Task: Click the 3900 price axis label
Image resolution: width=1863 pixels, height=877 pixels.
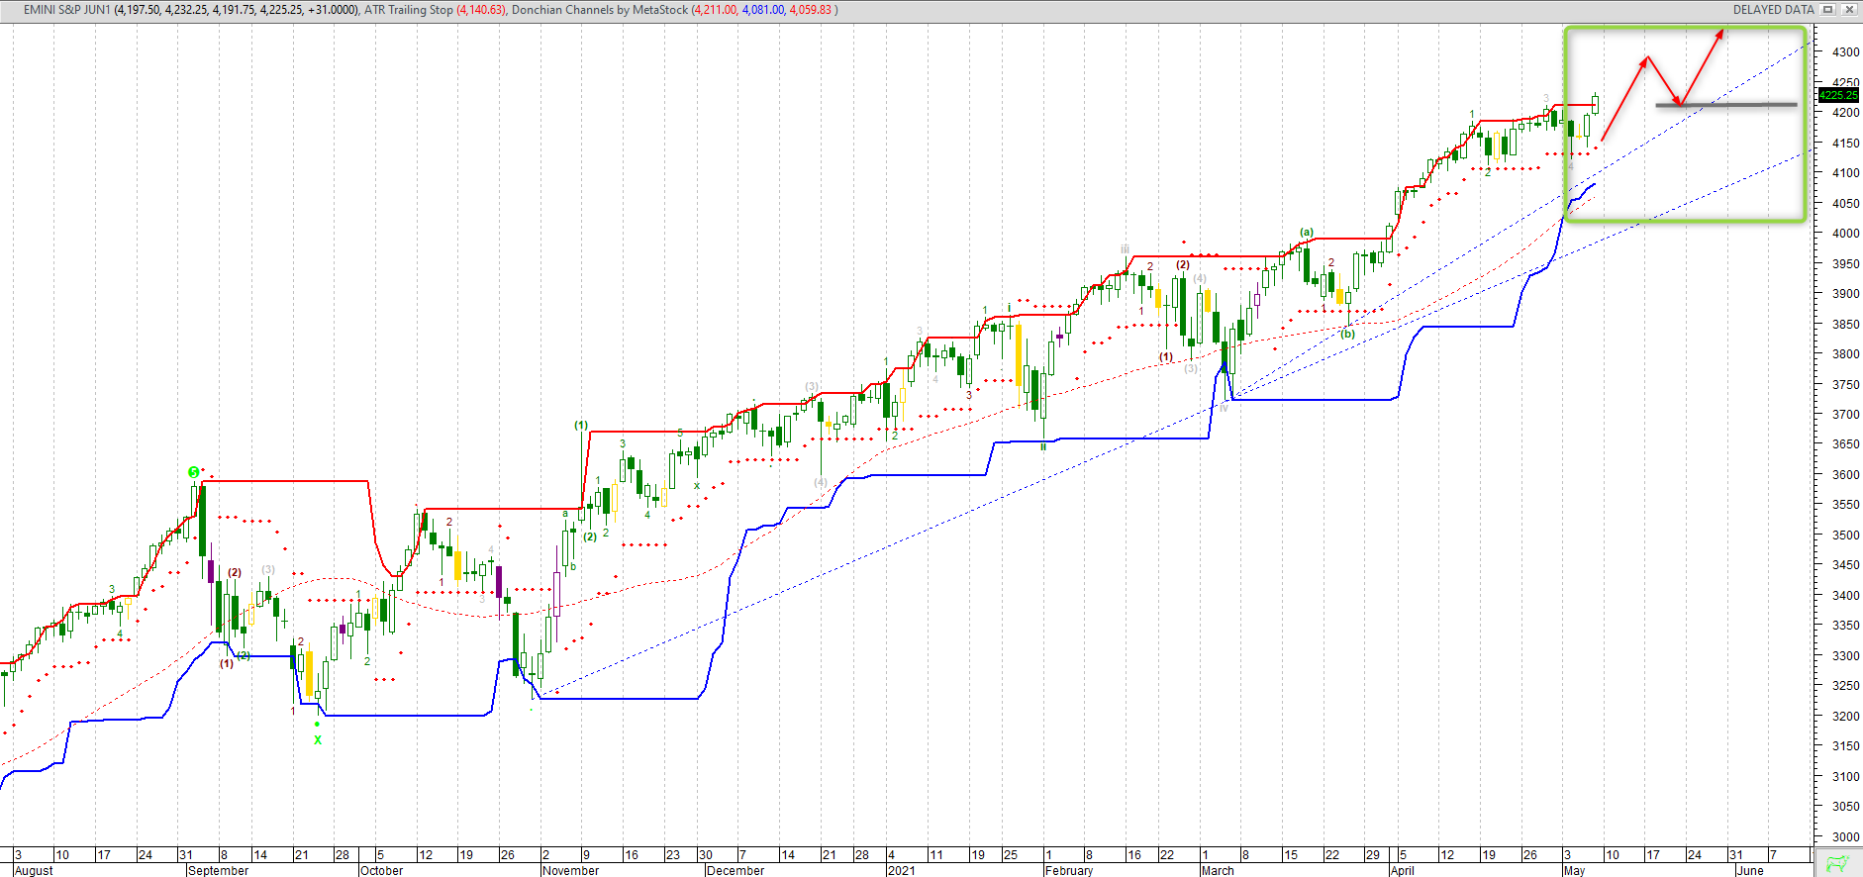Action: [1846, 294]
